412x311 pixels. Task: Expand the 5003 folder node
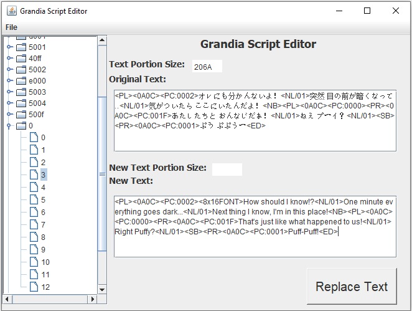(x=9, y=92)
